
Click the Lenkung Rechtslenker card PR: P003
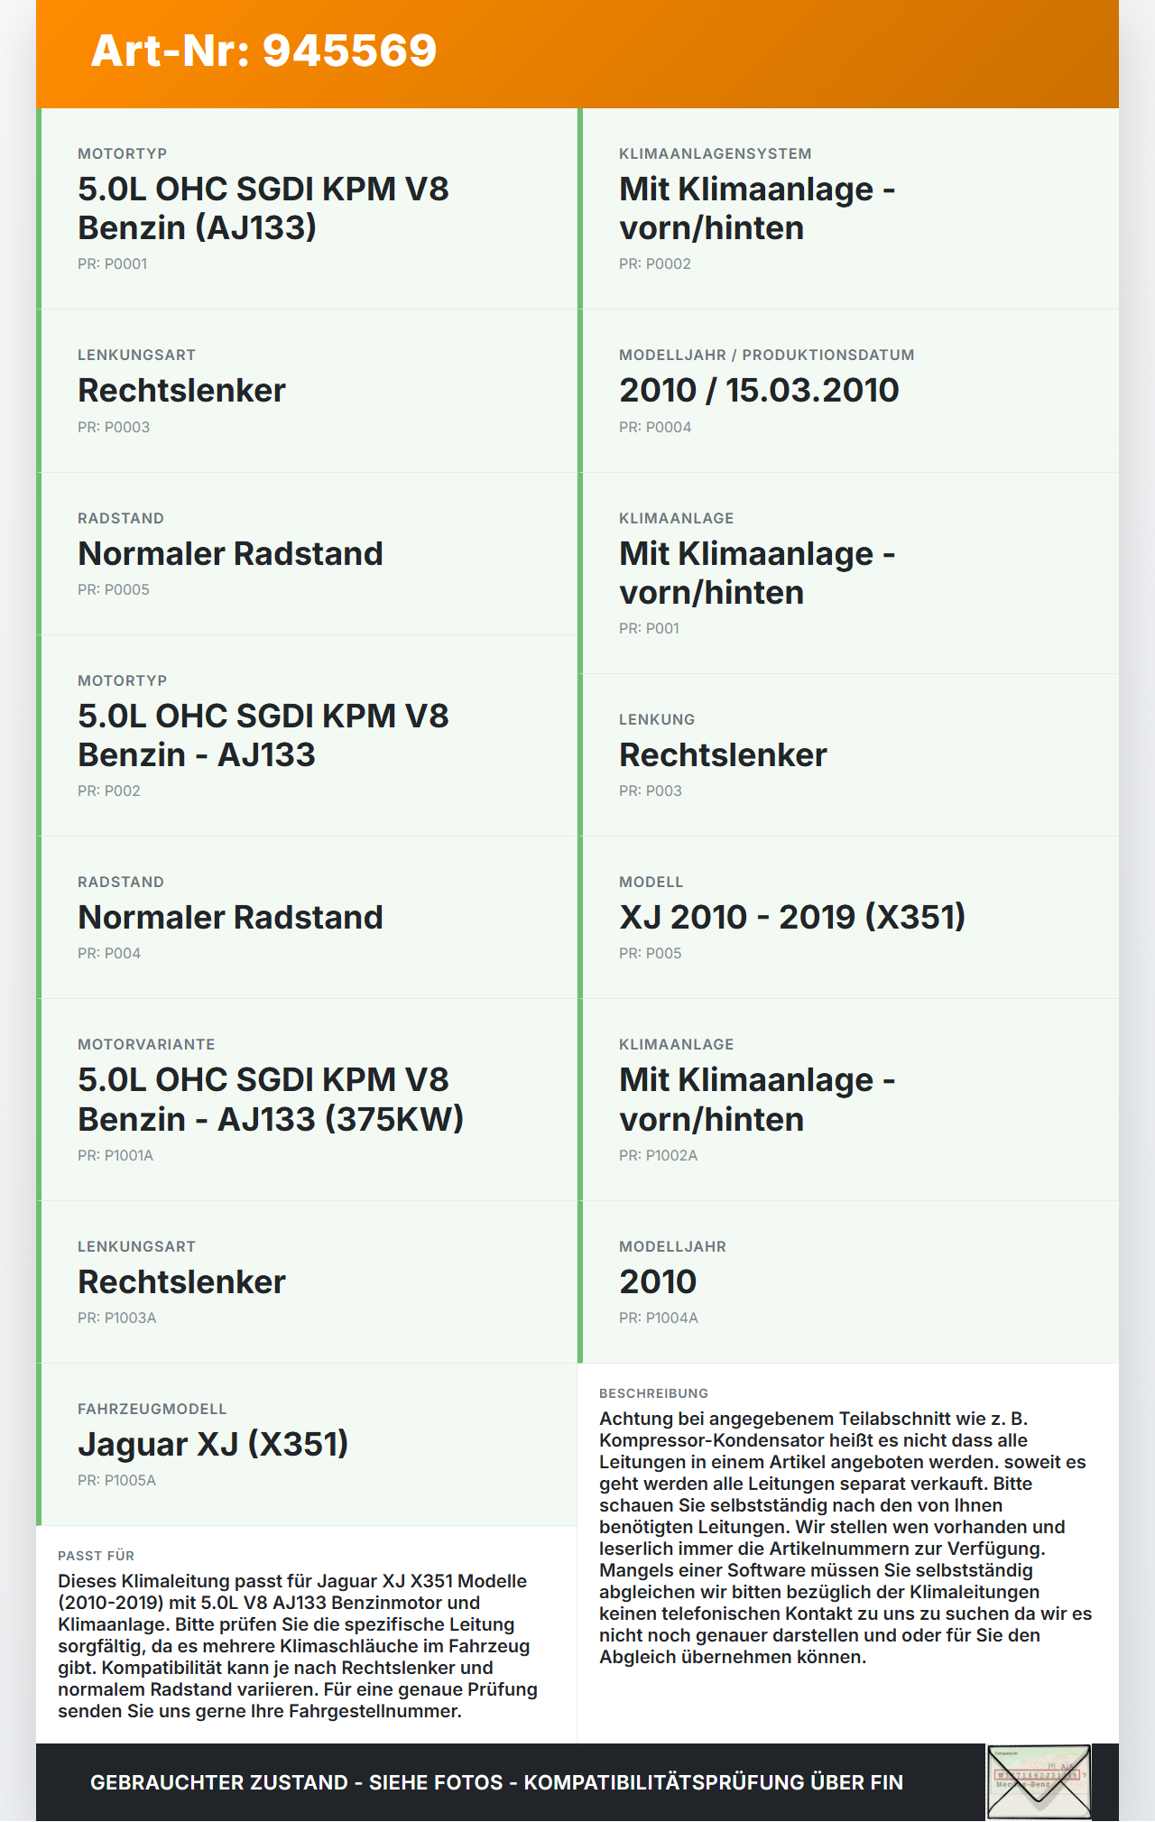click(848, 755)
